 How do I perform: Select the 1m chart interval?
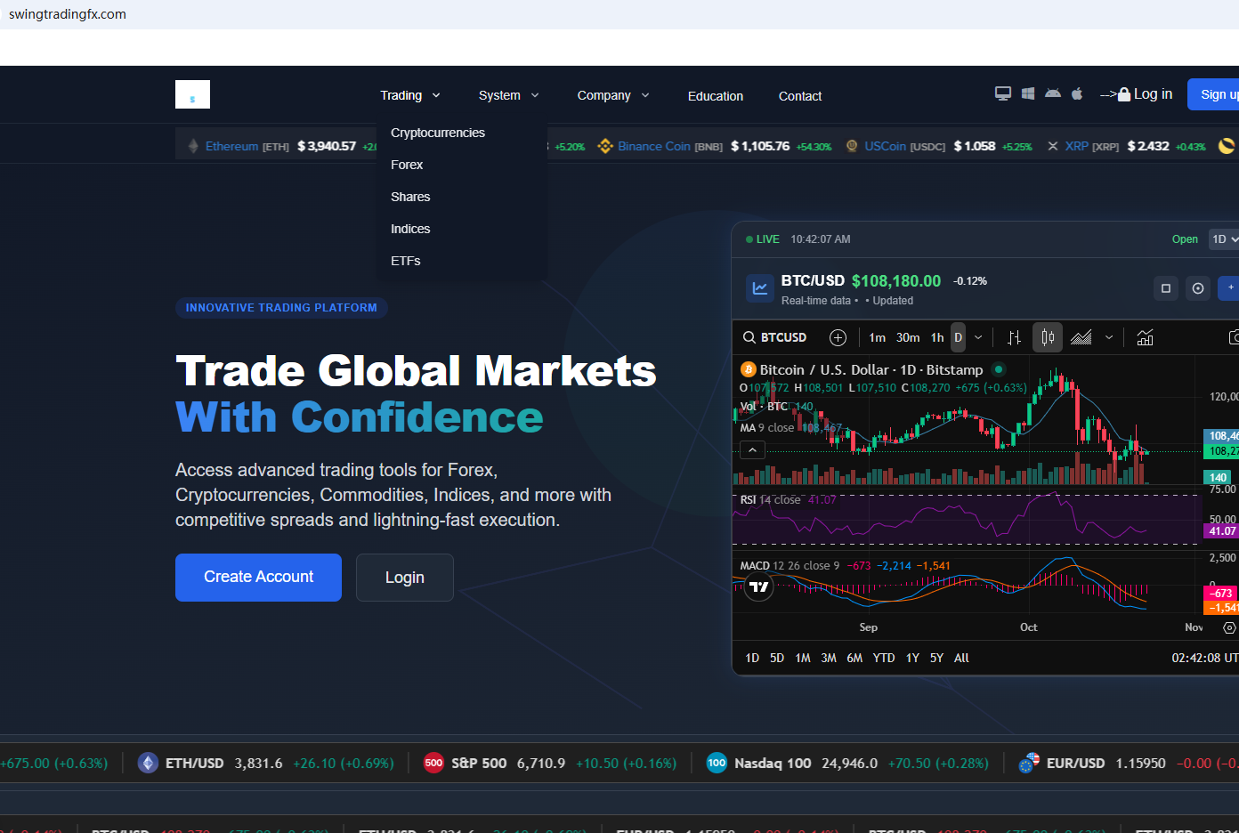tap(878, 337)
